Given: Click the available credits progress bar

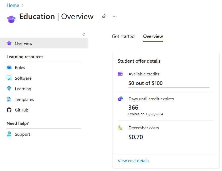Looking at the screenshot, I should coord(169,87).
